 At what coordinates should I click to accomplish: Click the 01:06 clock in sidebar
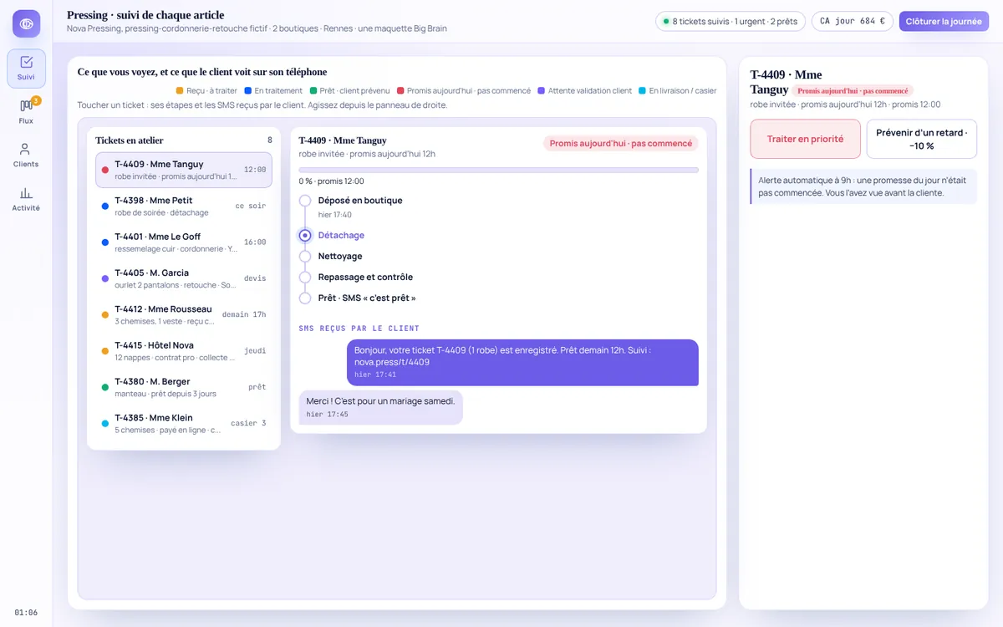[26, 612]
